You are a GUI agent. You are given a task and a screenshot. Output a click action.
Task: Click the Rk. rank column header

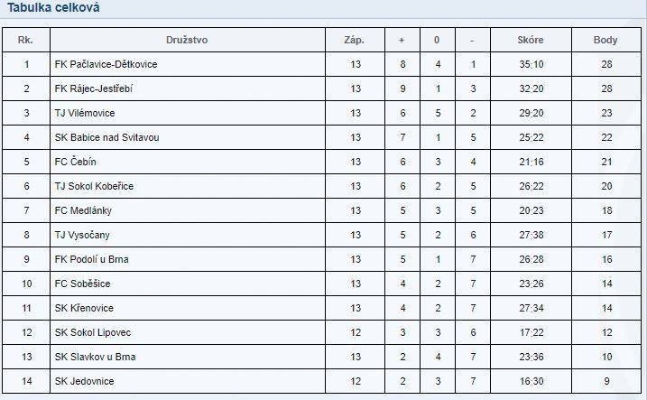click(x=25, y=40)
